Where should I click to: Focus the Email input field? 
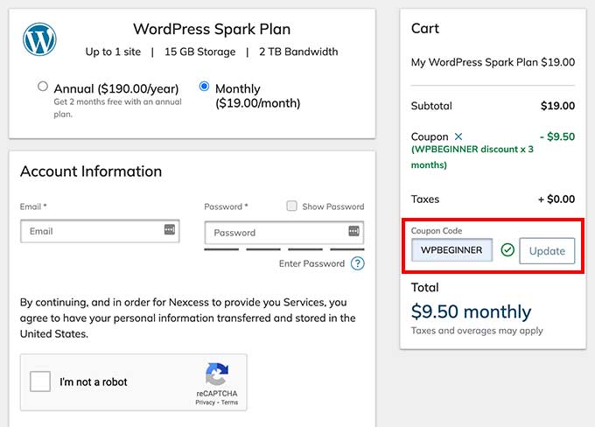(100, 231)
